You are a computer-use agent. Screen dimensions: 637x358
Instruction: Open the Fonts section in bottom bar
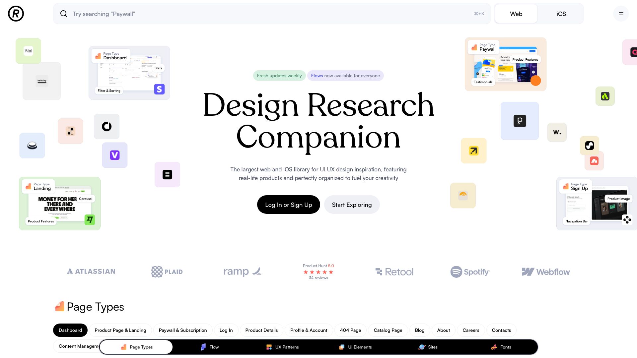(x=501, y=347)
